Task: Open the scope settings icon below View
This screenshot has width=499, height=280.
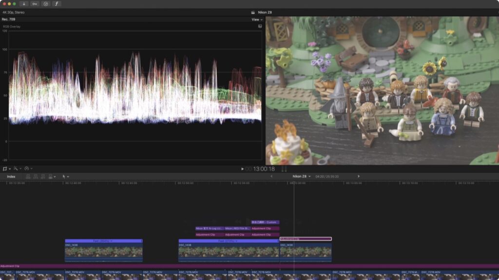Action: pyautogui.click(x=260, y=26)
